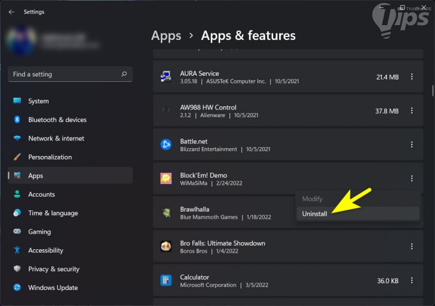Screen dimensions: 435x306
Task: Click Bro Falls: Ultimate Showdown name
Action: [222, 243]
